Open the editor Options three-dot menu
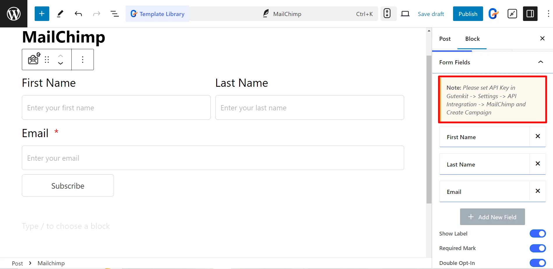553x269 pixels. pos(548,14)
